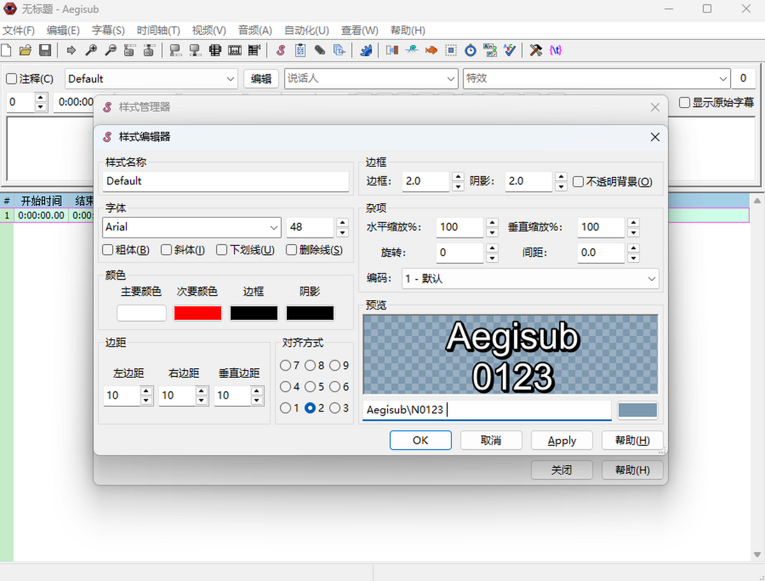Increase 边框 outline width spinner
765x581 pixels.
(458, 176)
